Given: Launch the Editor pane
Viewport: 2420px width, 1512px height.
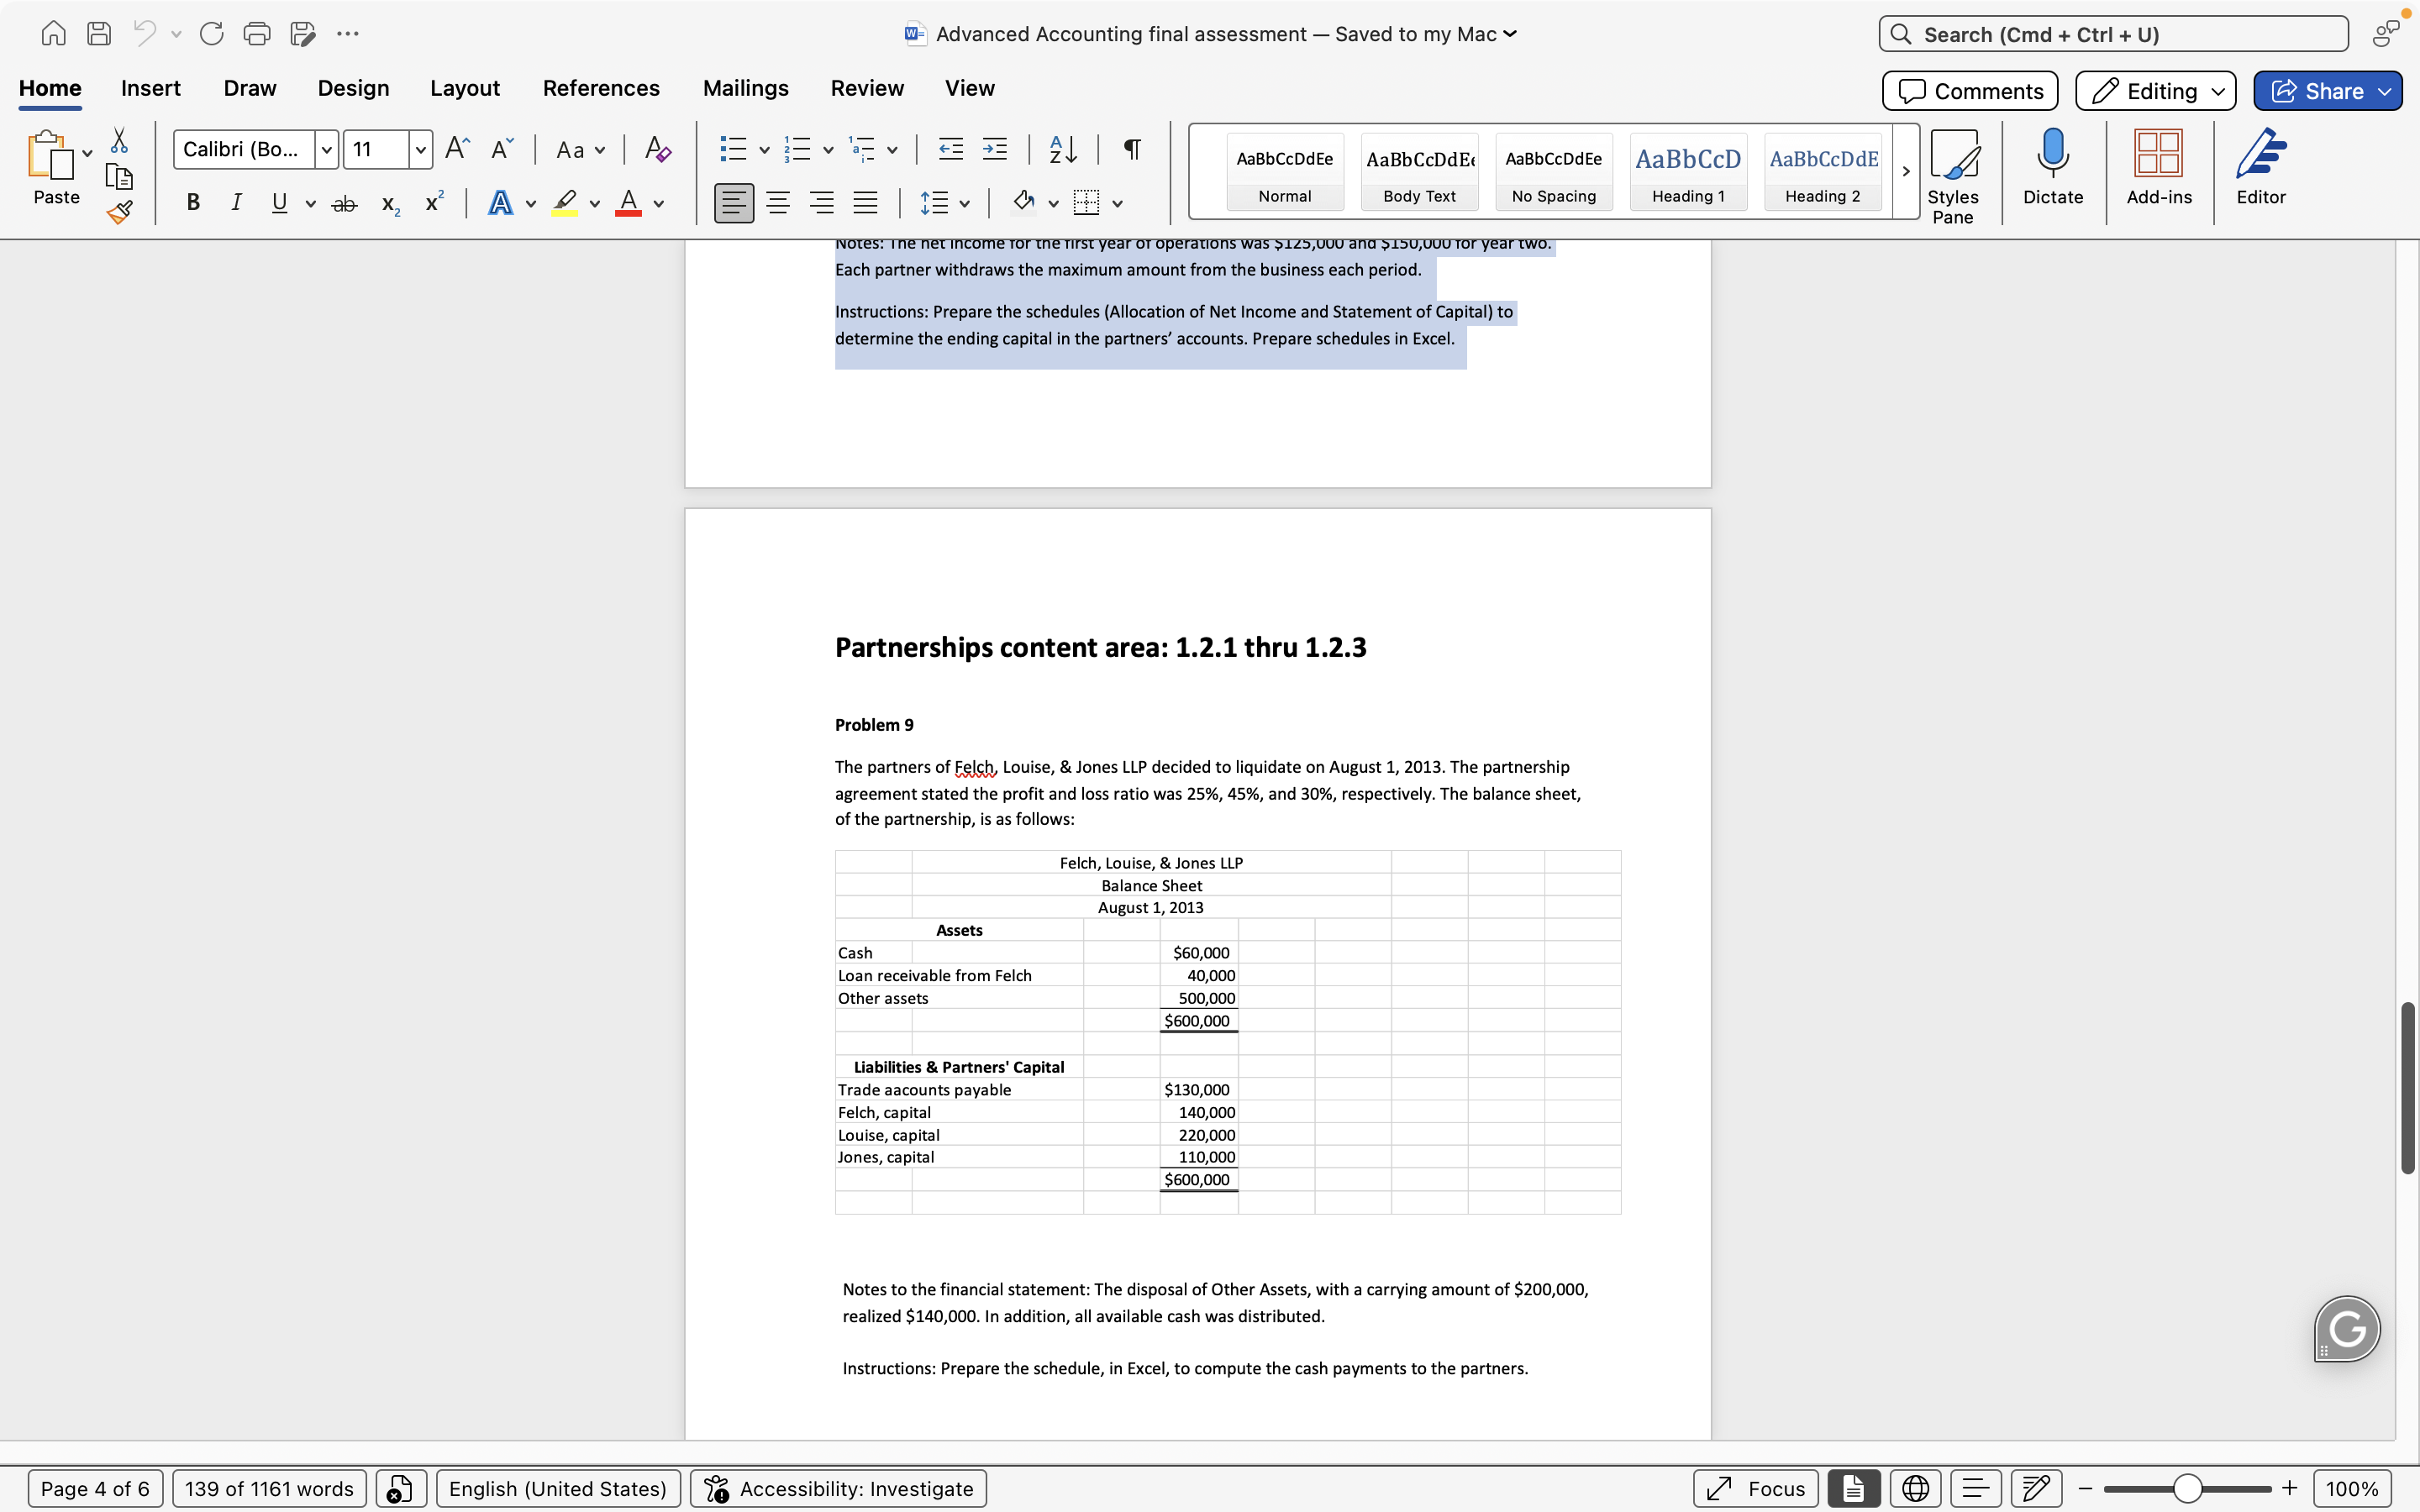Looking at the screenshot, I should 2261,171.
